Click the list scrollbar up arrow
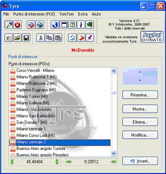 tap(113, 71)
